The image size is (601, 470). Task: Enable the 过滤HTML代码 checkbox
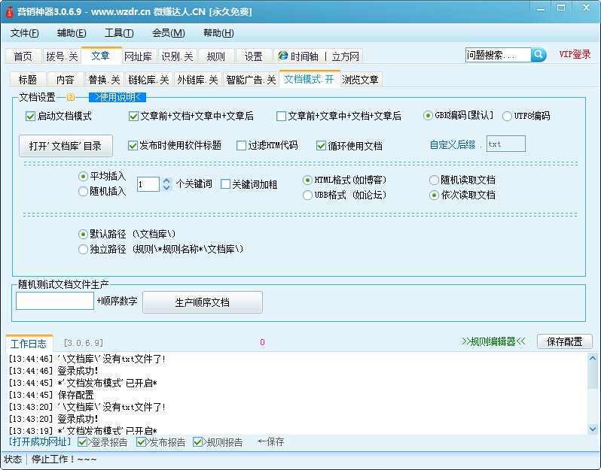tap(242, 146)
